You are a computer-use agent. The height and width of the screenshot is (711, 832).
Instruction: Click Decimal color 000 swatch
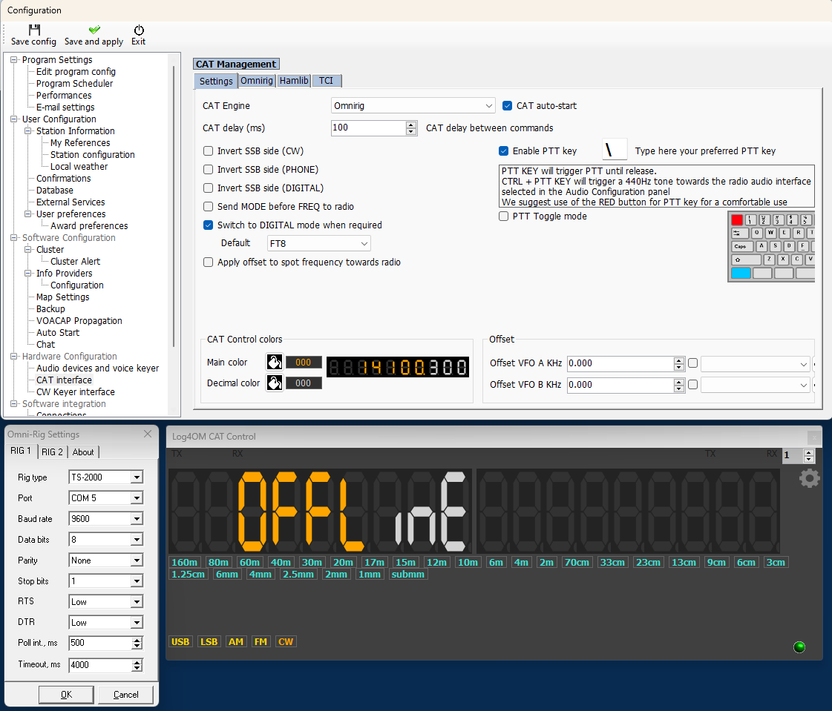(x=304, y=383)
